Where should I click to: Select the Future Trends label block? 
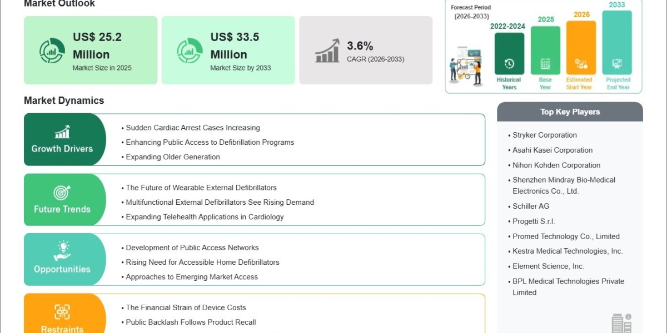click(65, 200)
